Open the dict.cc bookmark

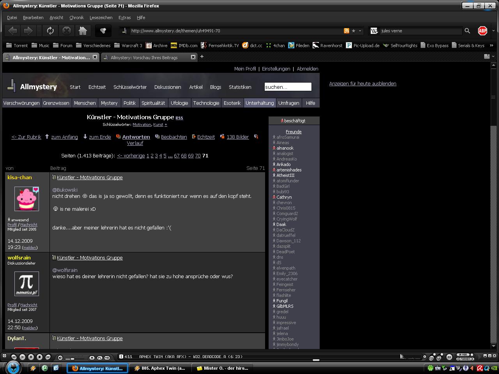click(252, 46)
